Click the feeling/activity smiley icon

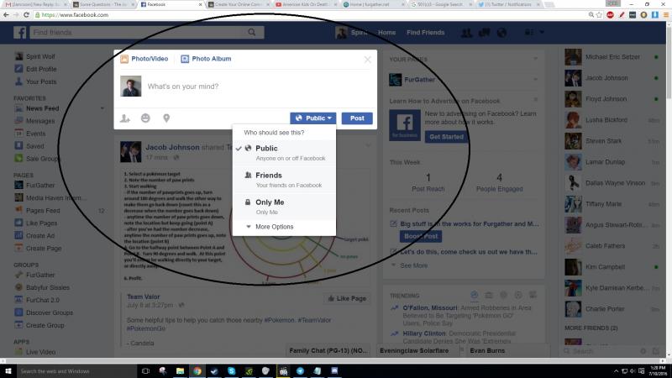pos(146,118)
